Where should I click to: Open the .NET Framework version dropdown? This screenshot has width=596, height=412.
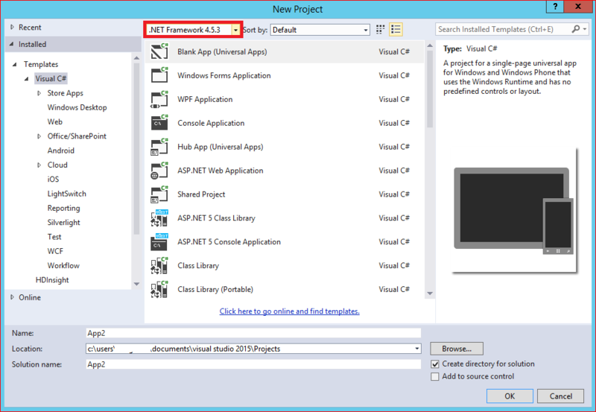235,30
